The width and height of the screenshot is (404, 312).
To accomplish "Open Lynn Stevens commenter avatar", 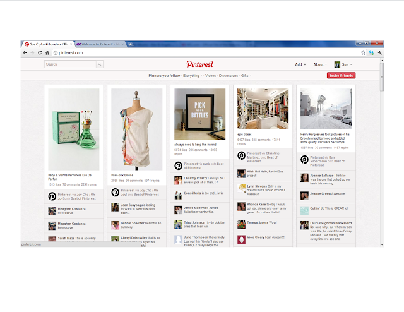I will pos(241,188).
